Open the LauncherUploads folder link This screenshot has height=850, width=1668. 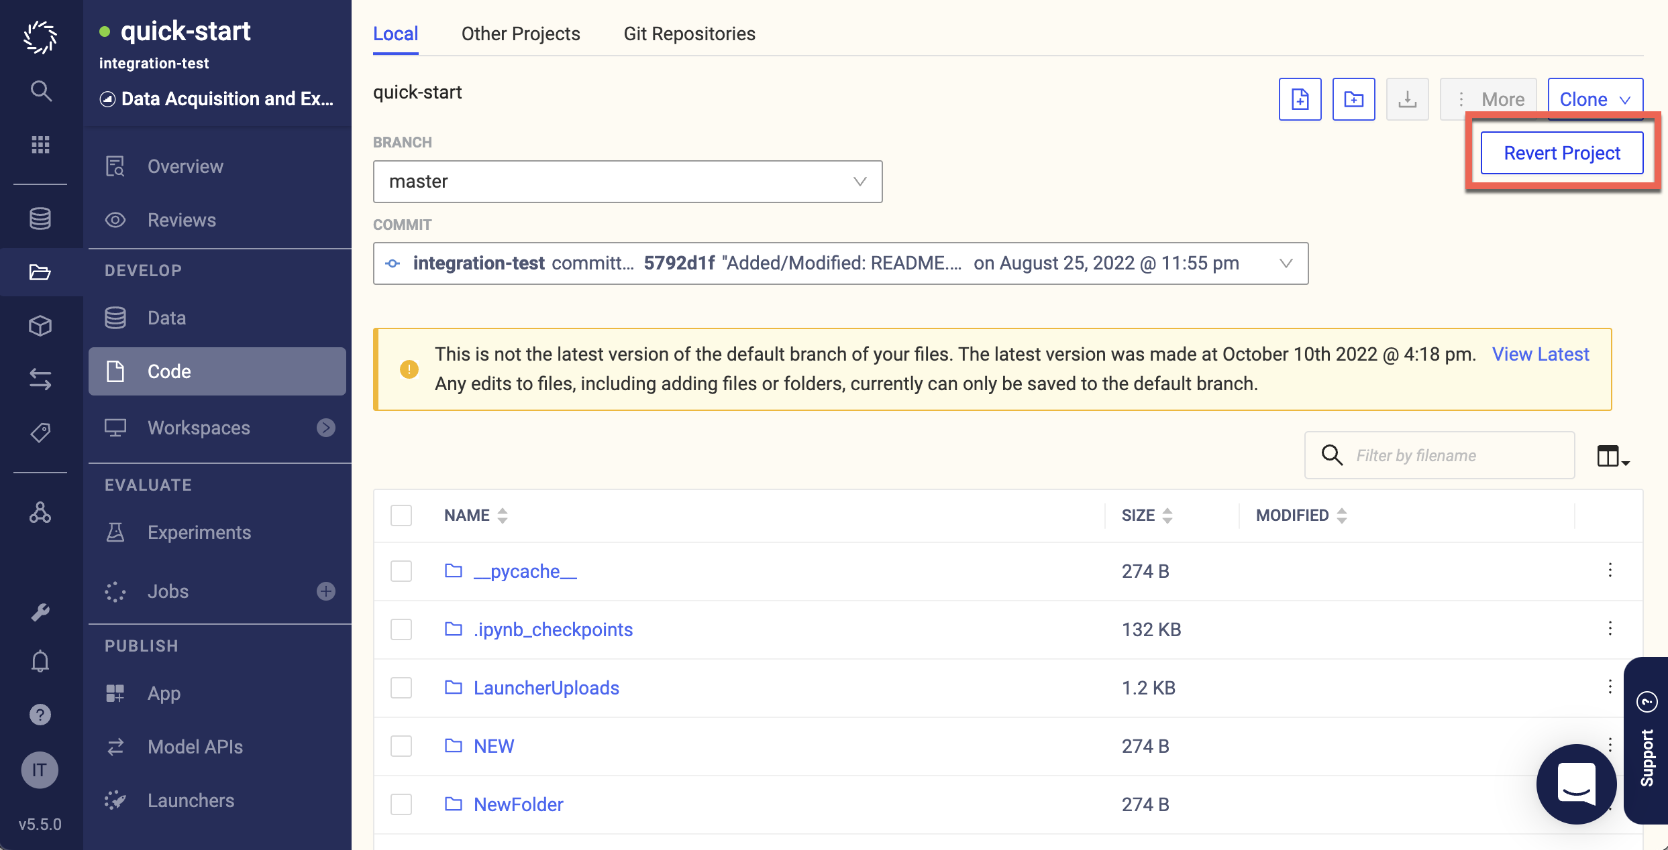(546, 688)
